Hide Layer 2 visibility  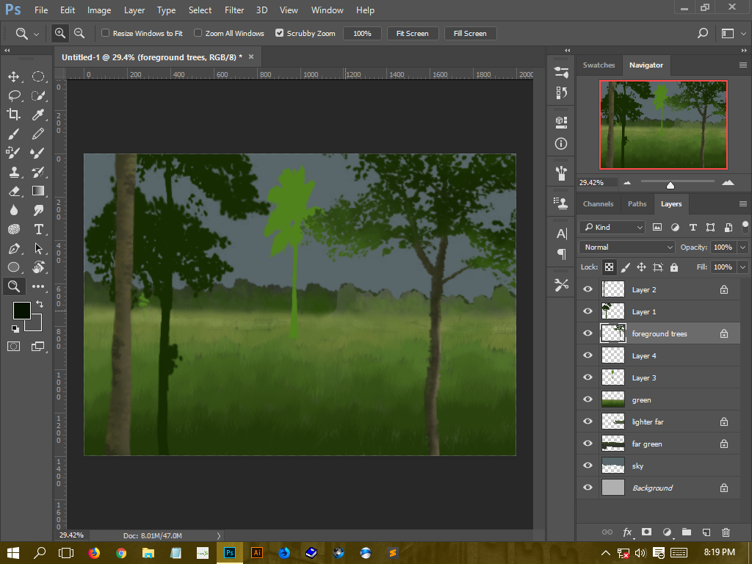[x=587, y=289]
